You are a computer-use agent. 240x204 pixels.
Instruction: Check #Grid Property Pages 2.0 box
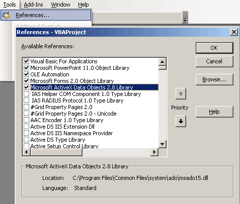(x=26, y=107)
